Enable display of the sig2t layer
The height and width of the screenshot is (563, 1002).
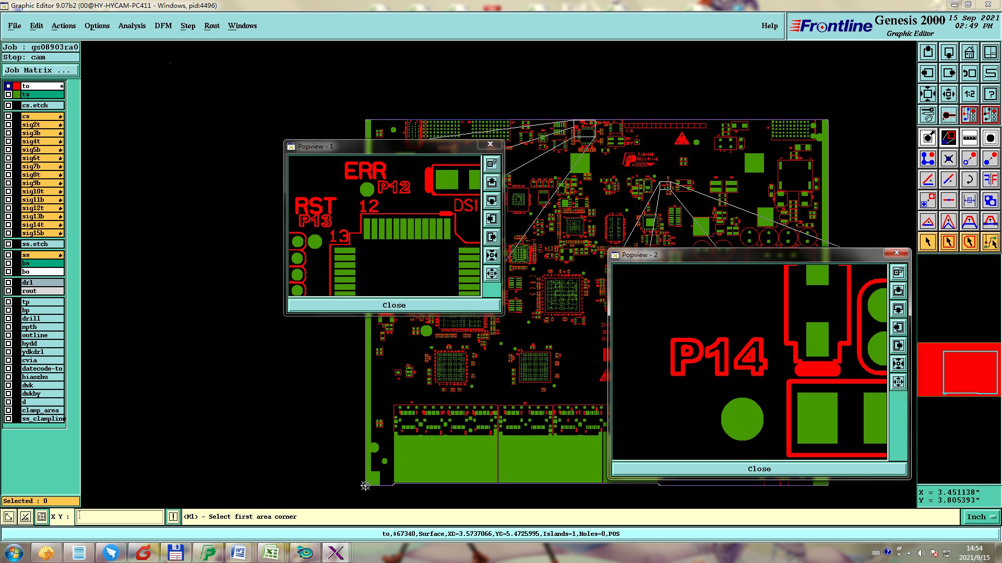click(x=8, y=125)
